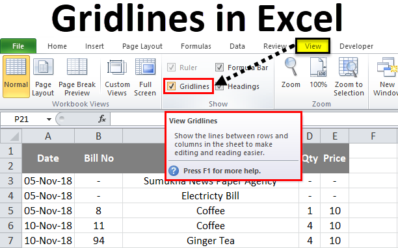Switch to Normal workbook view

(16, 76)
